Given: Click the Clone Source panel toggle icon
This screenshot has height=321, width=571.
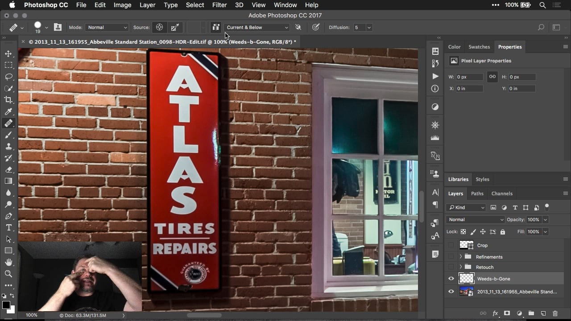Looking at the screenshot, I should (x=58, y=27).
